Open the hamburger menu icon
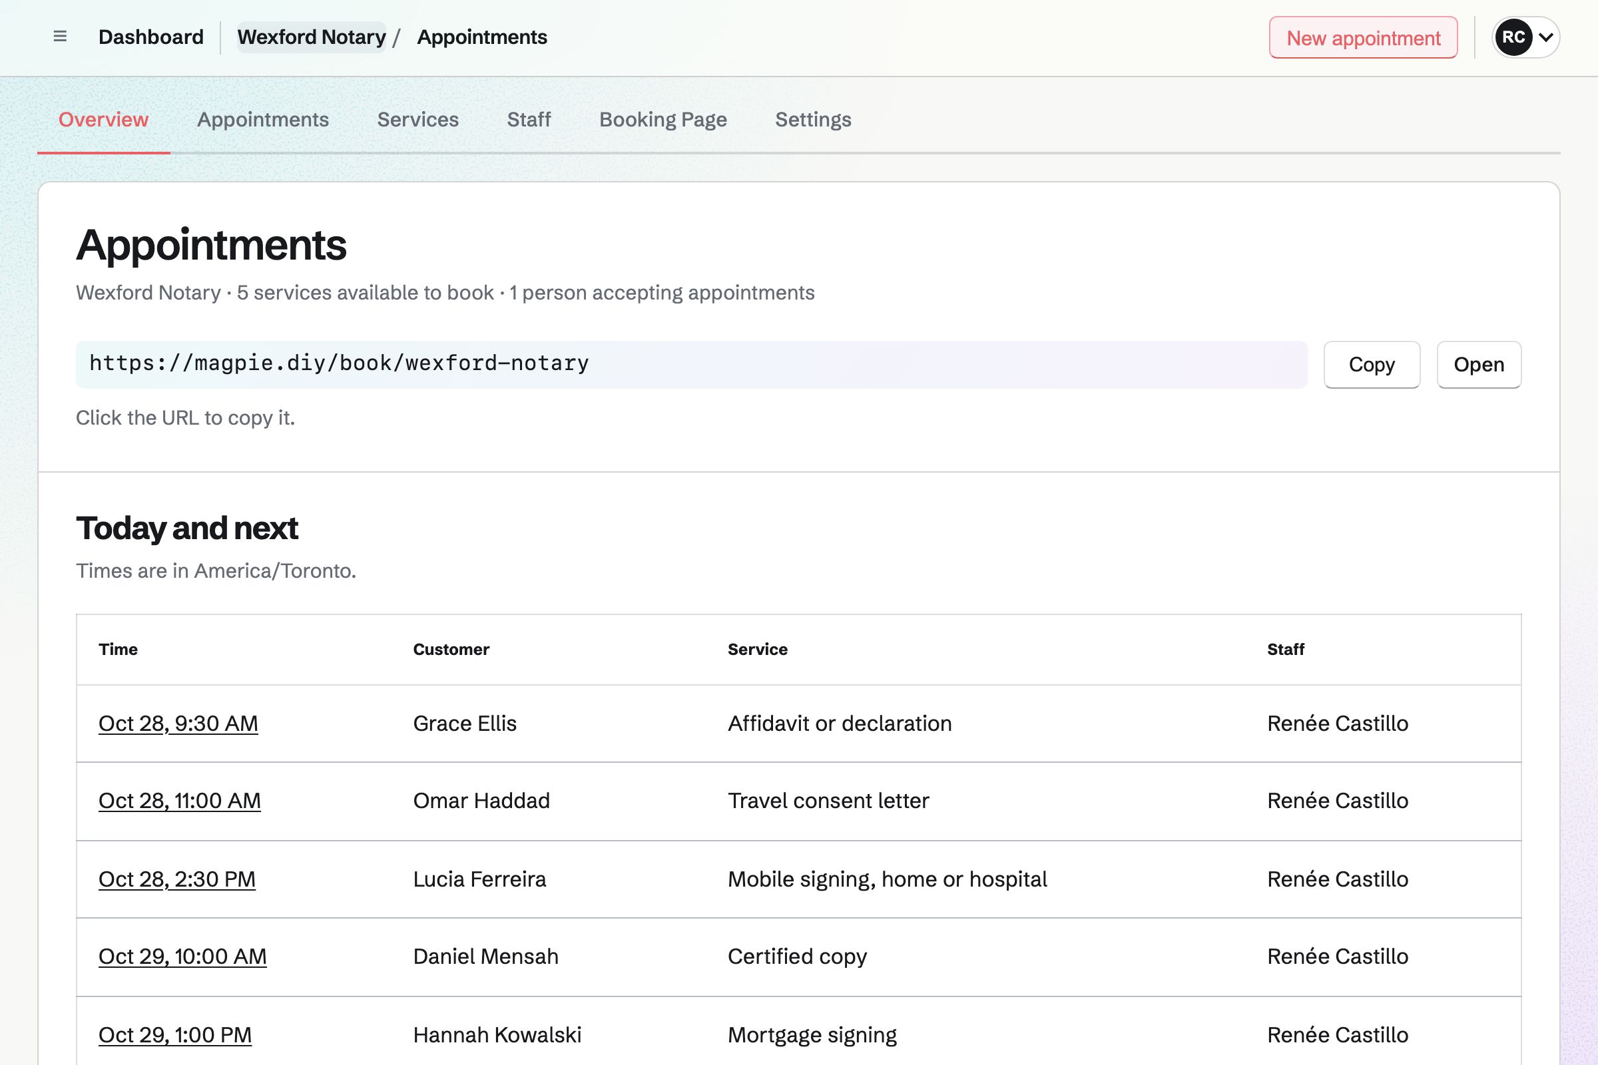The width and height of the screenshot is (1598, 1065). pyautogui.click(x=60, y=37)
